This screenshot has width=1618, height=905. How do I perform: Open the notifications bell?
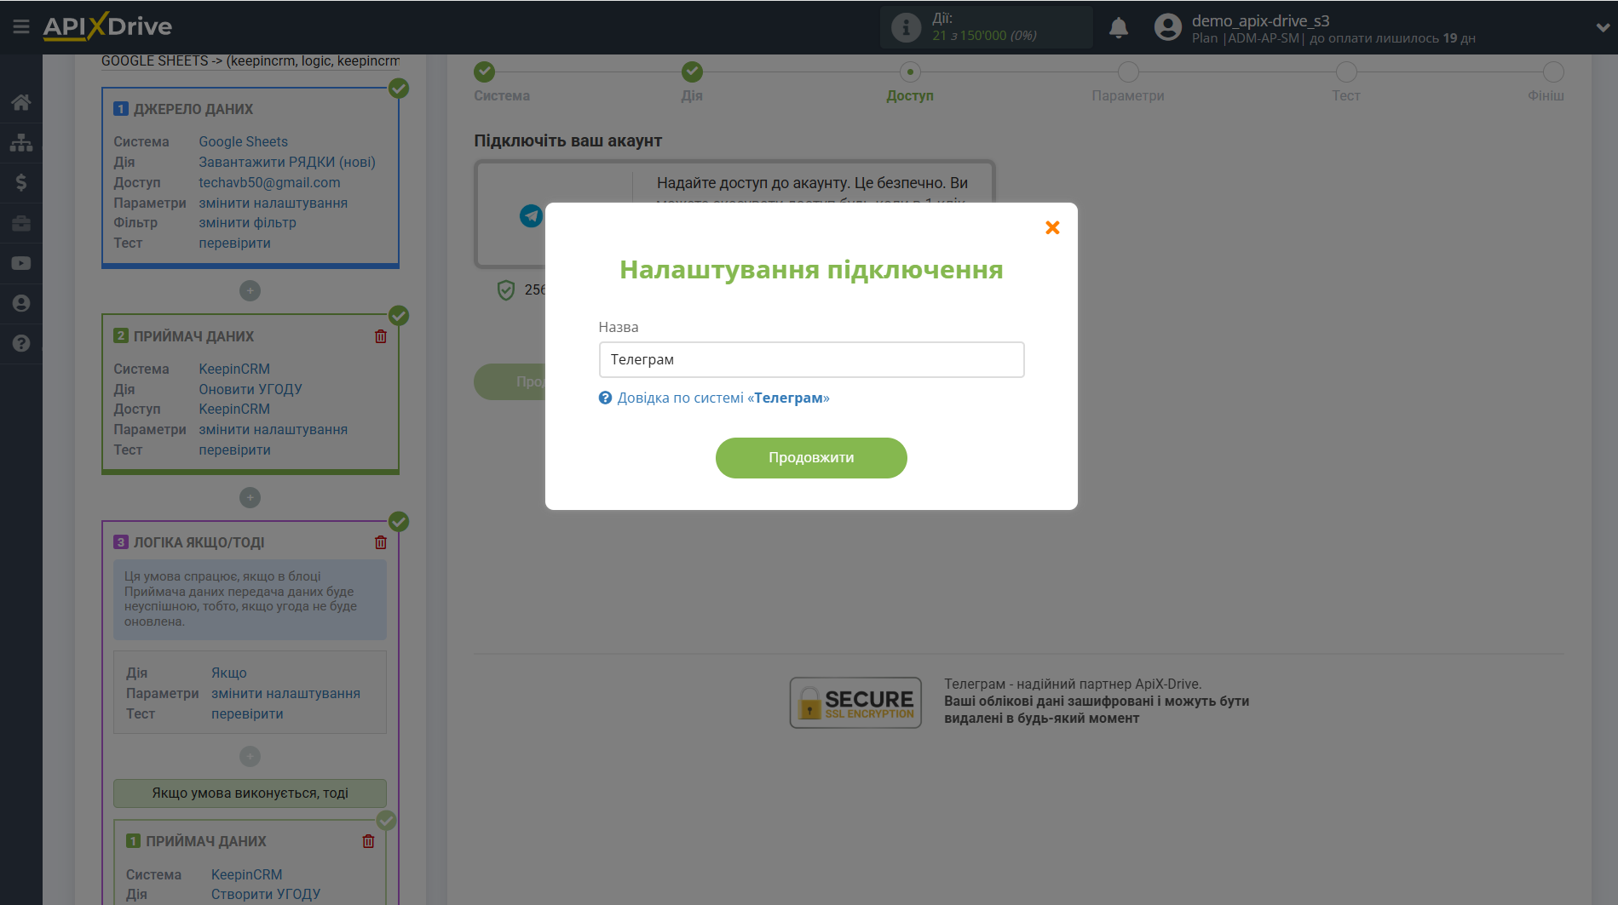point(1119,27)
